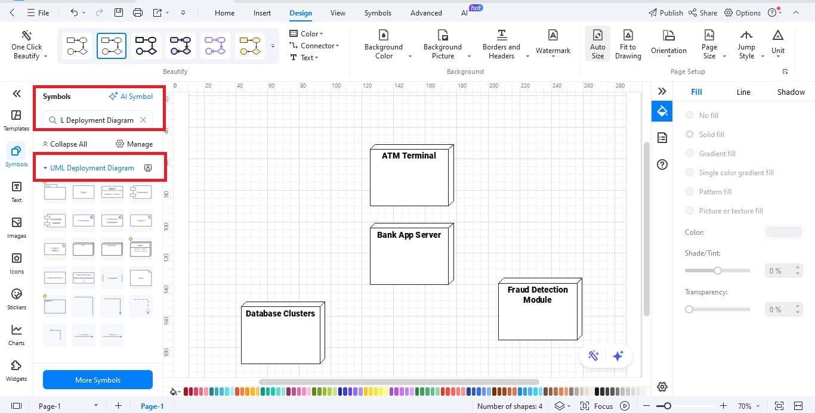
Task: Open the Stickers sidebar panel
Action: pyautogui.click(x=16, y=299)
